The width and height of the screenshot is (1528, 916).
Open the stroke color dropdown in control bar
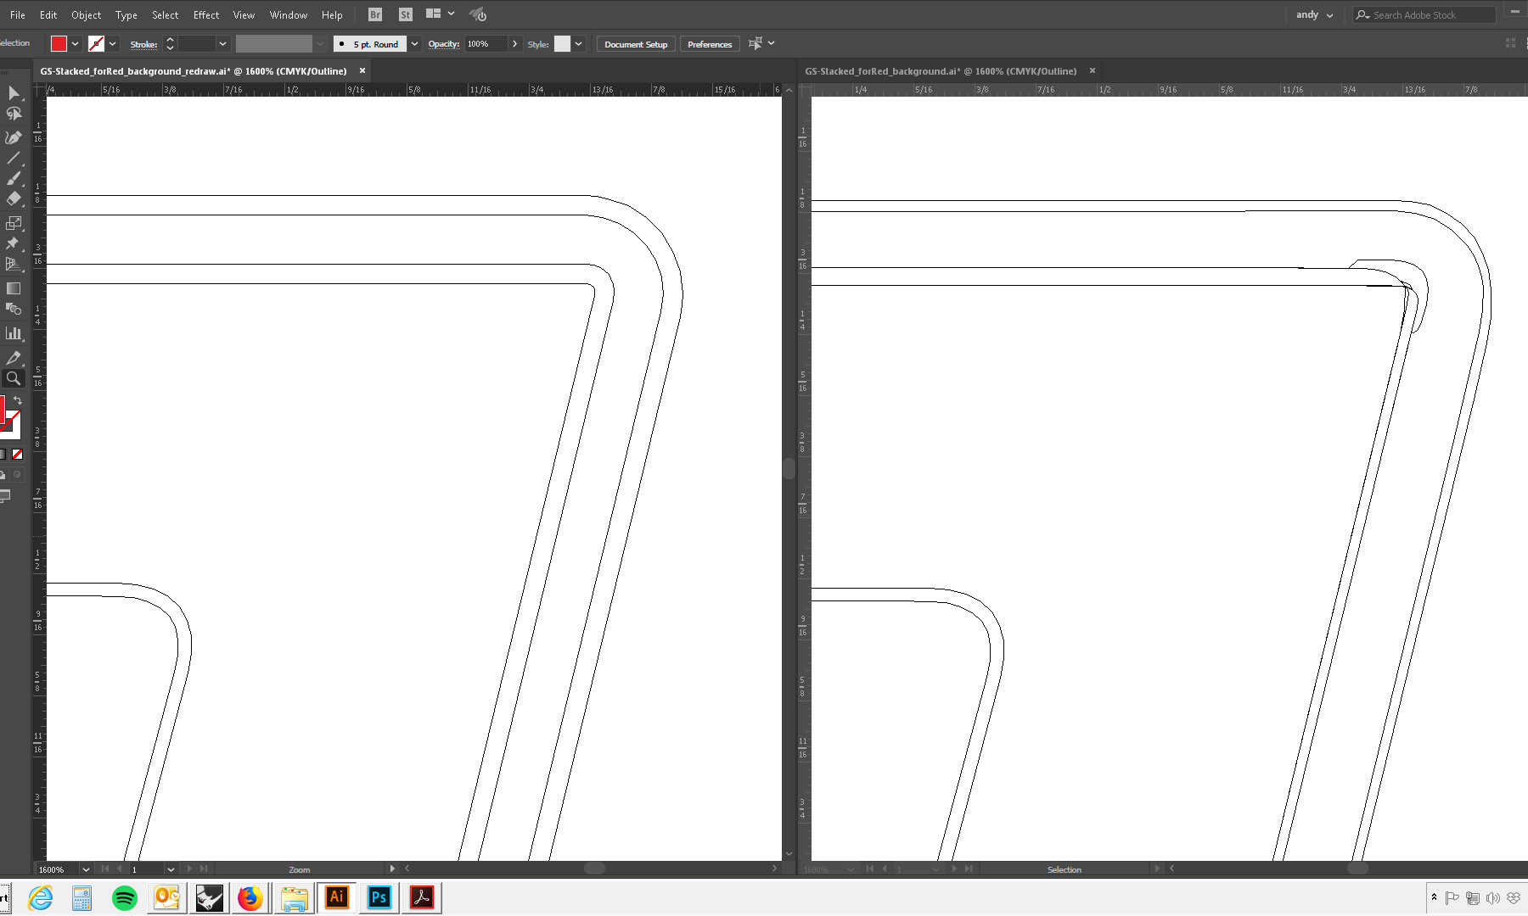tap(113, 44)
